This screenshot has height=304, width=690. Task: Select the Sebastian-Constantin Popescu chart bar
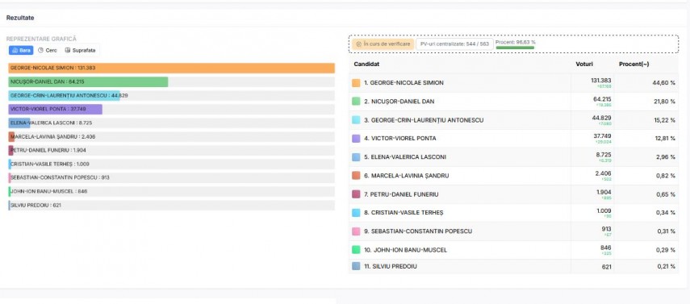pyautogui.click(x=10, y=177)
